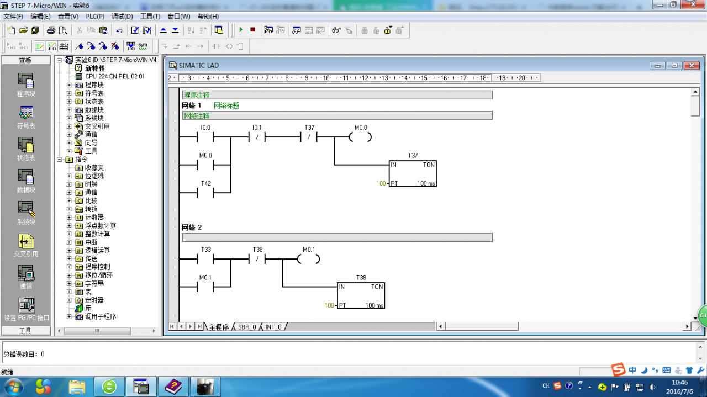The height and width of the screenshot is (397, 707).
Task: Open print preview from the toolbar
Action: click(63, 30)
